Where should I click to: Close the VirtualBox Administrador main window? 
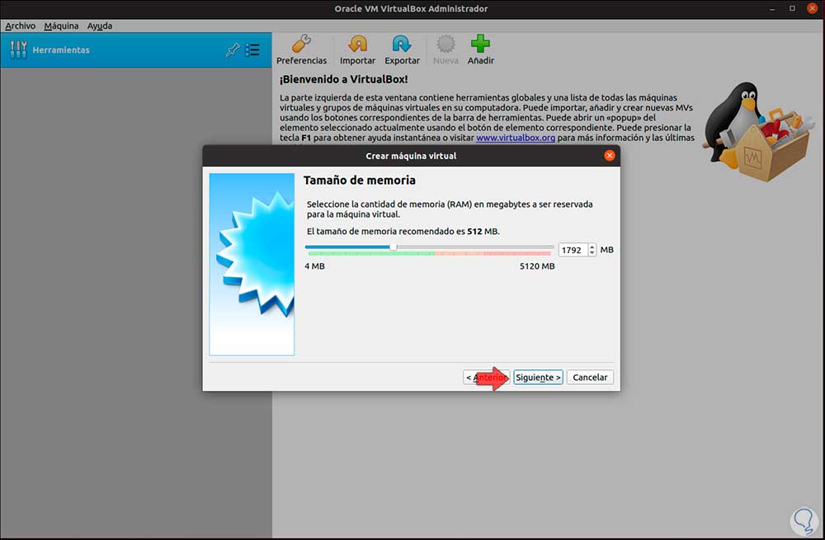813,8
